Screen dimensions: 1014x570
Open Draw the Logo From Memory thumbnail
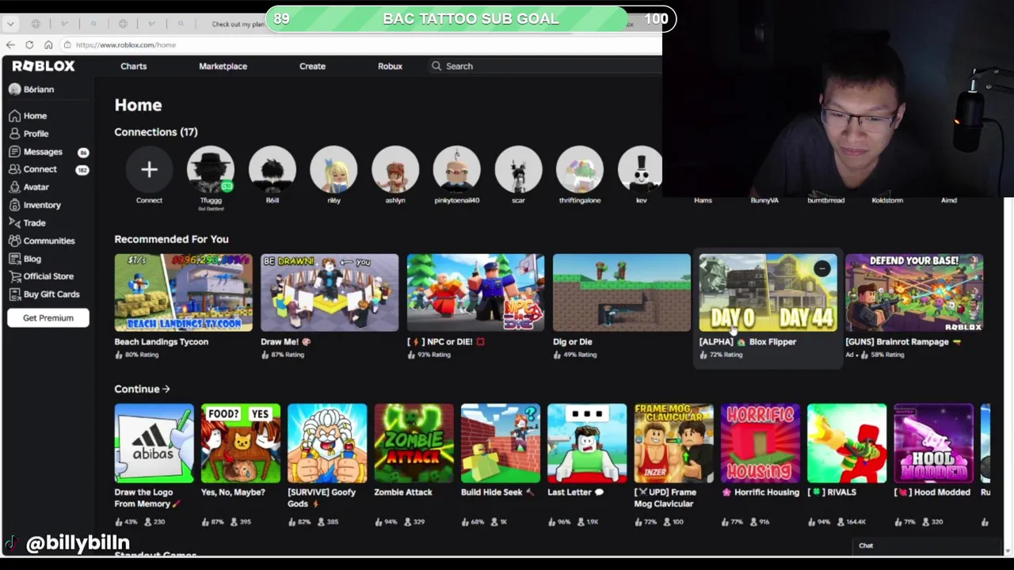tap(154, 443)
